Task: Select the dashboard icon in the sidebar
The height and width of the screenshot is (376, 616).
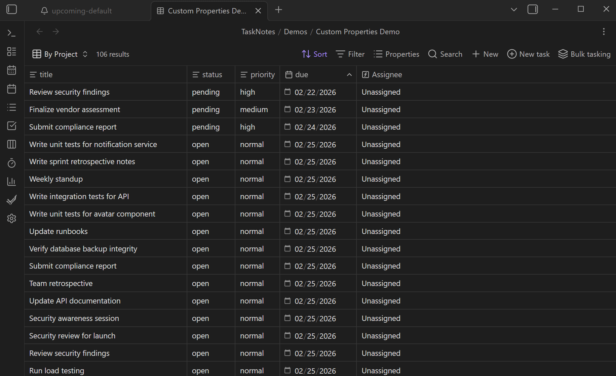Action: tap(11, 51)
